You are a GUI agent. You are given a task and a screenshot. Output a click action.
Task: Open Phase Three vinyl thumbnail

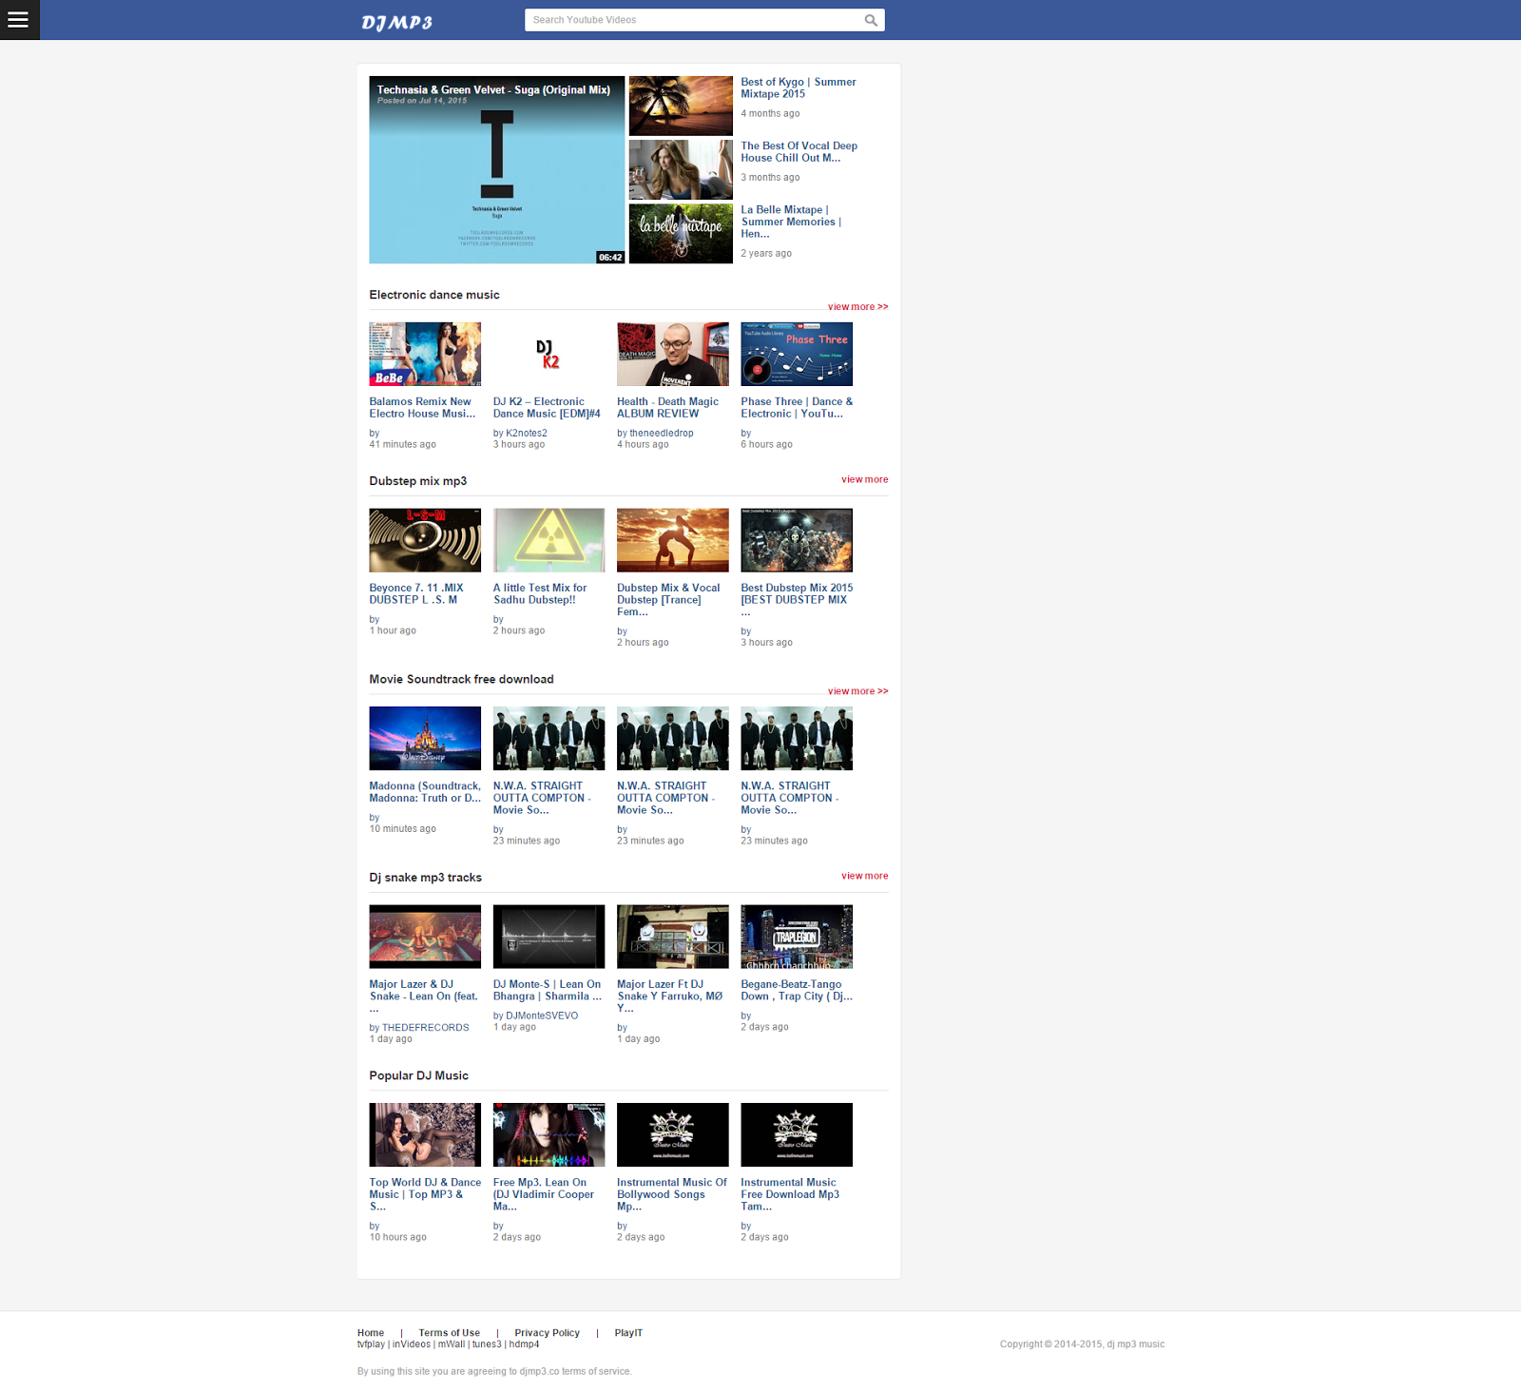(797, 354)
